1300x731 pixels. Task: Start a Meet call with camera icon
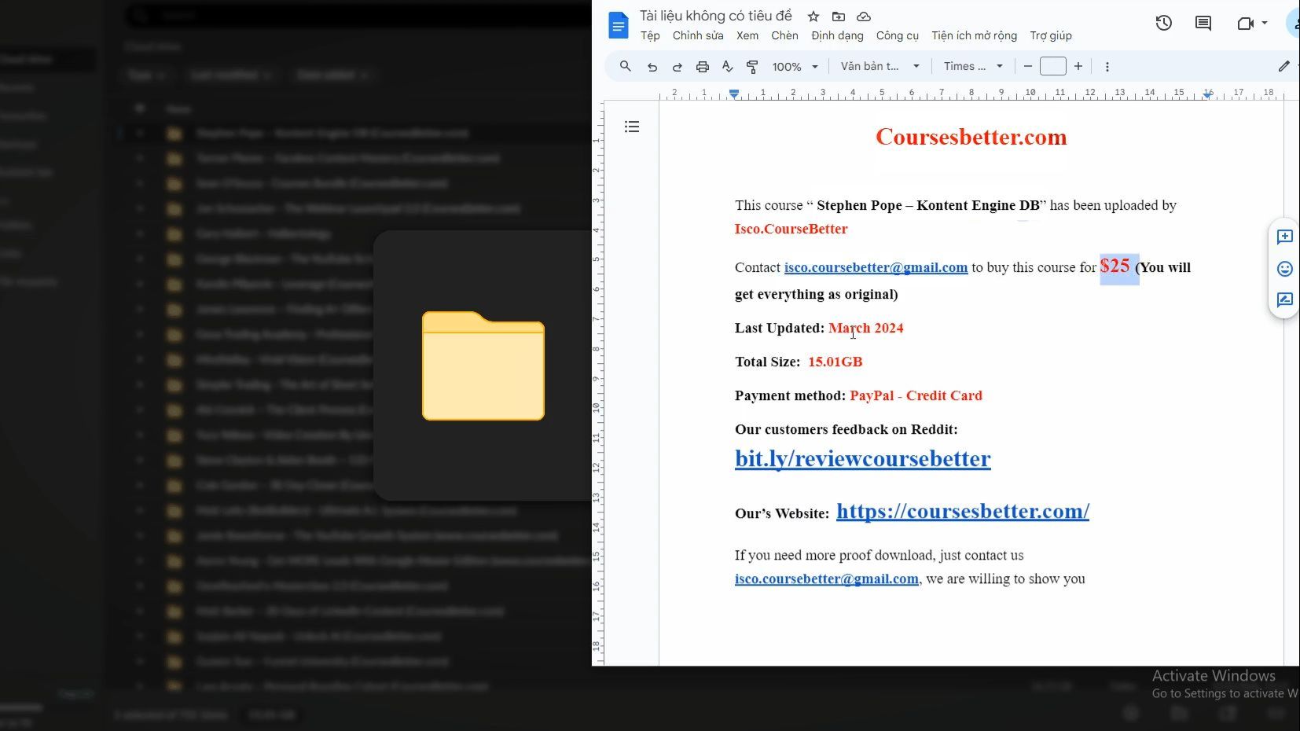1245,24
